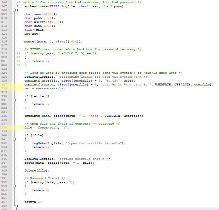The height and width of the screenshot is (210, 219).
Task: Click 'return 2;' on line 332
Action: click(41, 104)
